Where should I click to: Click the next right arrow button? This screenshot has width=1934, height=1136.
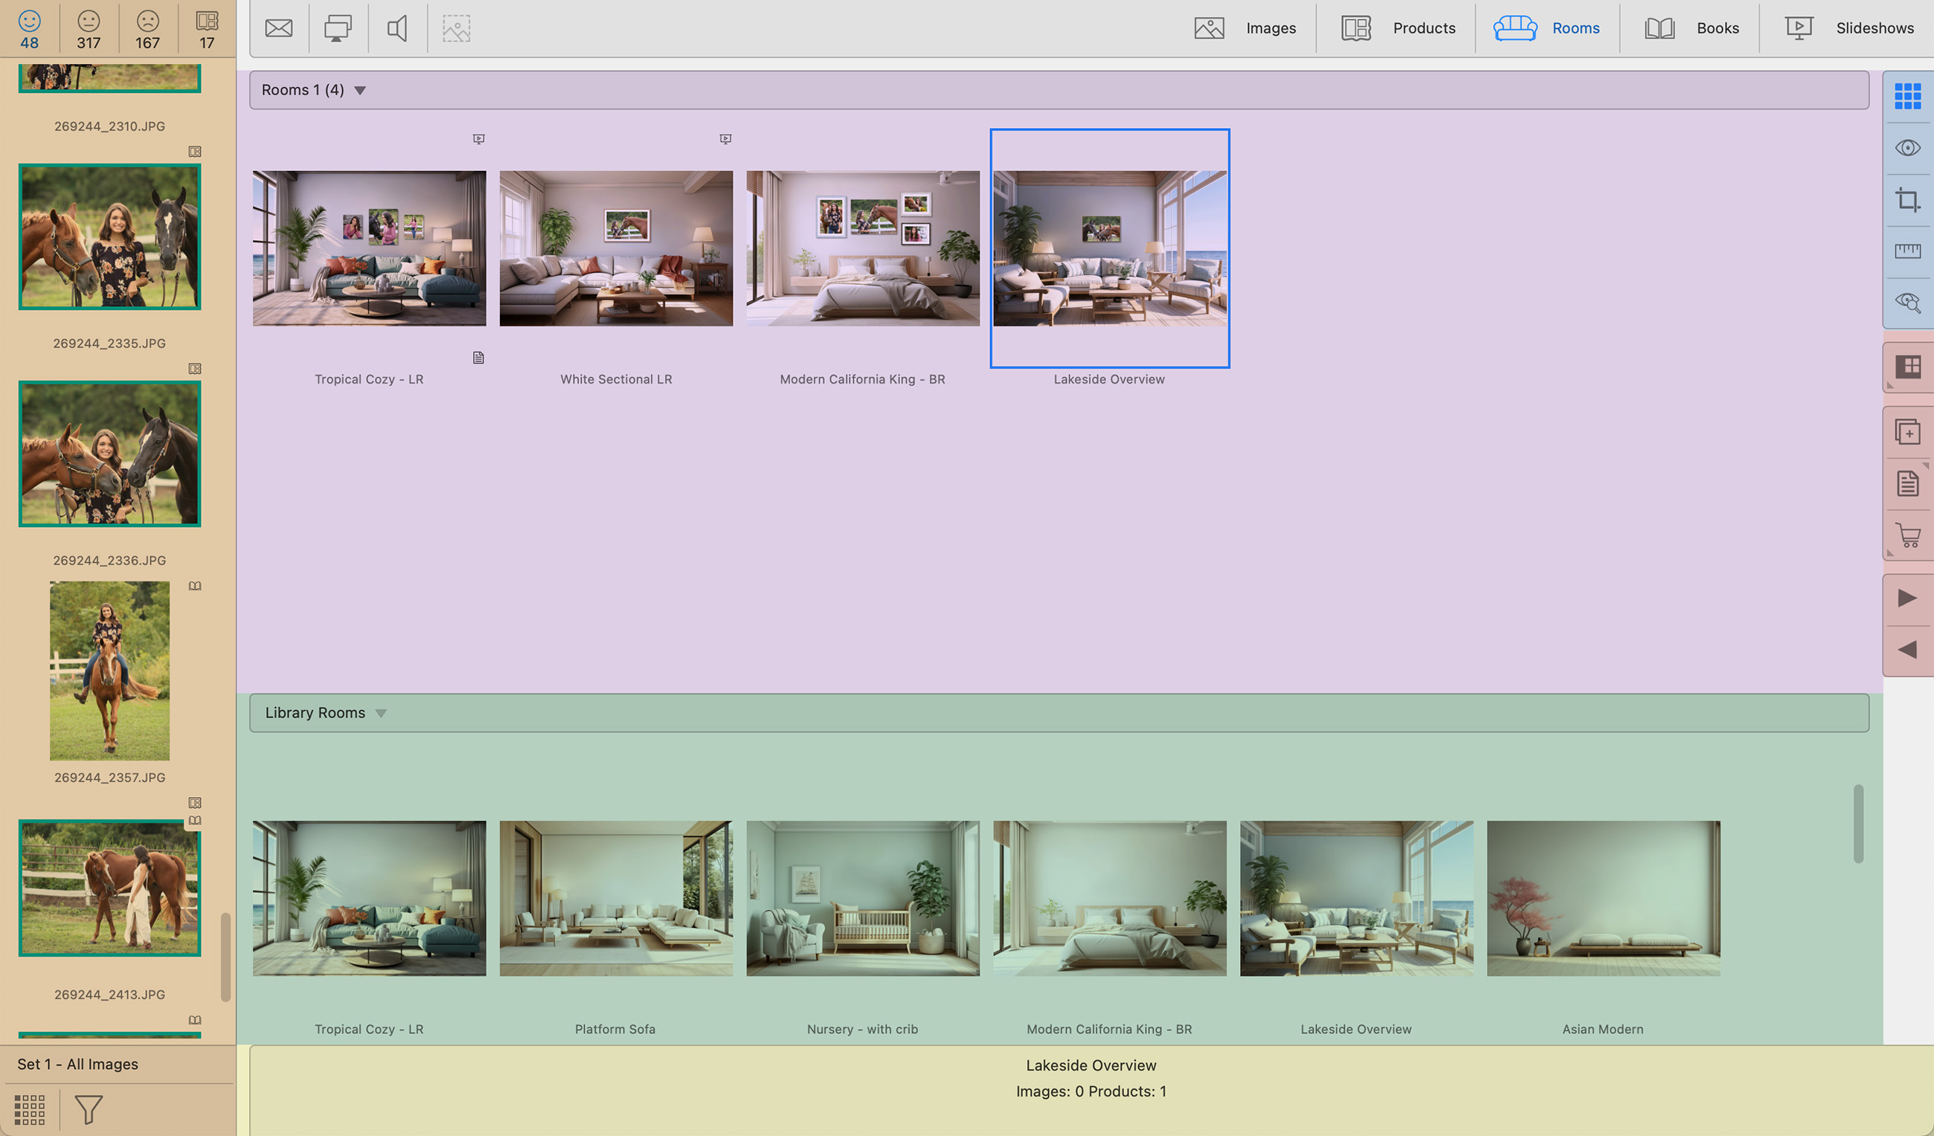coord(1907,598)
